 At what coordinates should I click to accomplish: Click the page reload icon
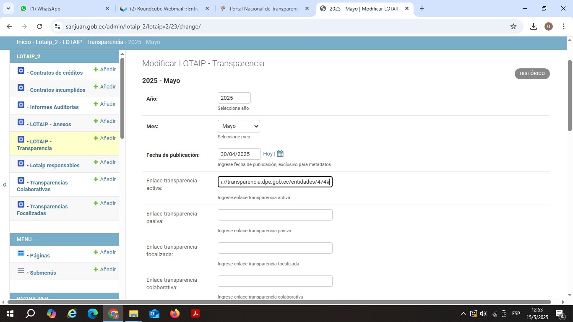(x=39, y=26)
